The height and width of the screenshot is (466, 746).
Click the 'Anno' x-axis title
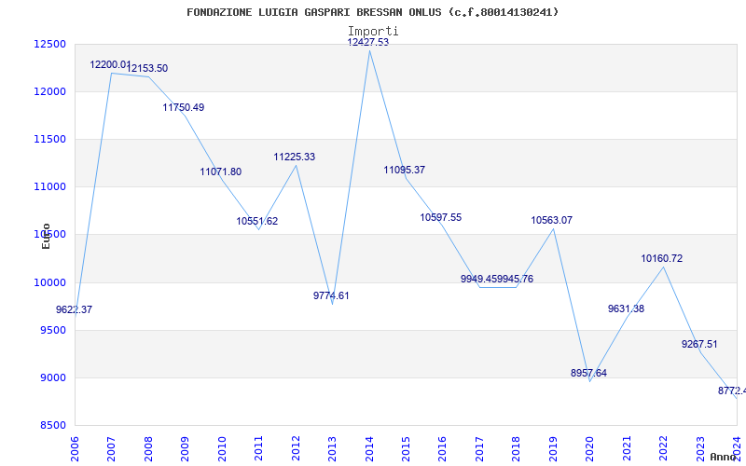724,457
